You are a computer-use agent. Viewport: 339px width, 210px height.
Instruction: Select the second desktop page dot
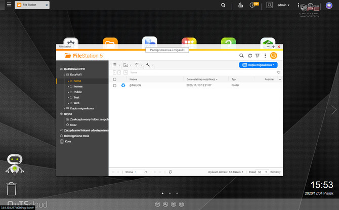(x=169, y=193)
